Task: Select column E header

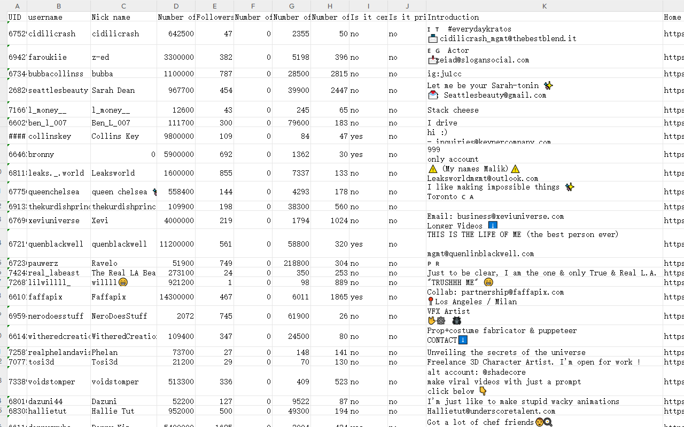Action: (x=214, y=6)
